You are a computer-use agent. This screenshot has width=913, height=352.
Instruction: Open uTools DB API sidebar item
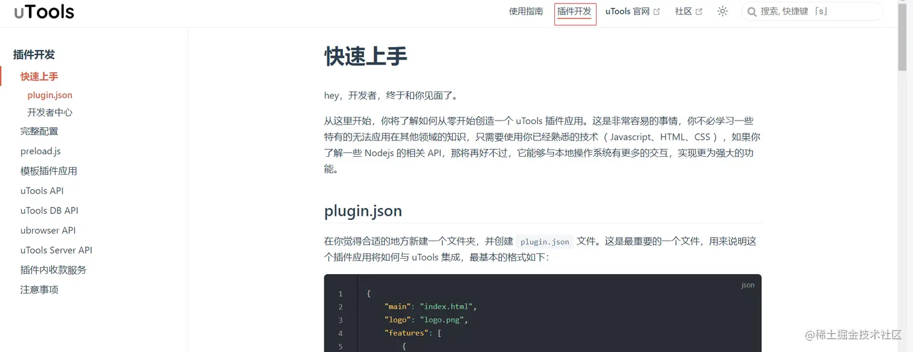[49, 211]
